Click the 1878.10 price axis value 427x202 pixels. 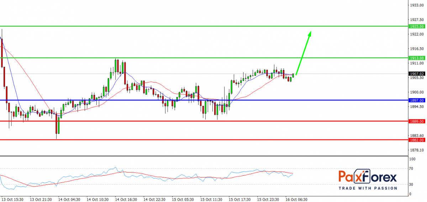[416, 150]
